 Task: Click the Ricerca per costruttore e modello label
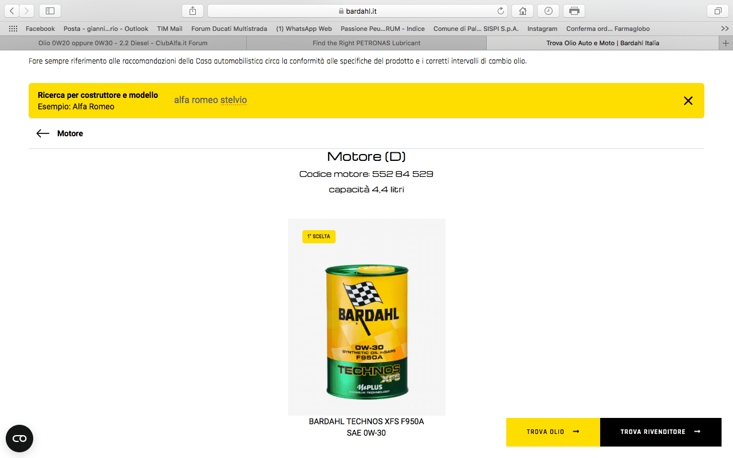[98, 95]
